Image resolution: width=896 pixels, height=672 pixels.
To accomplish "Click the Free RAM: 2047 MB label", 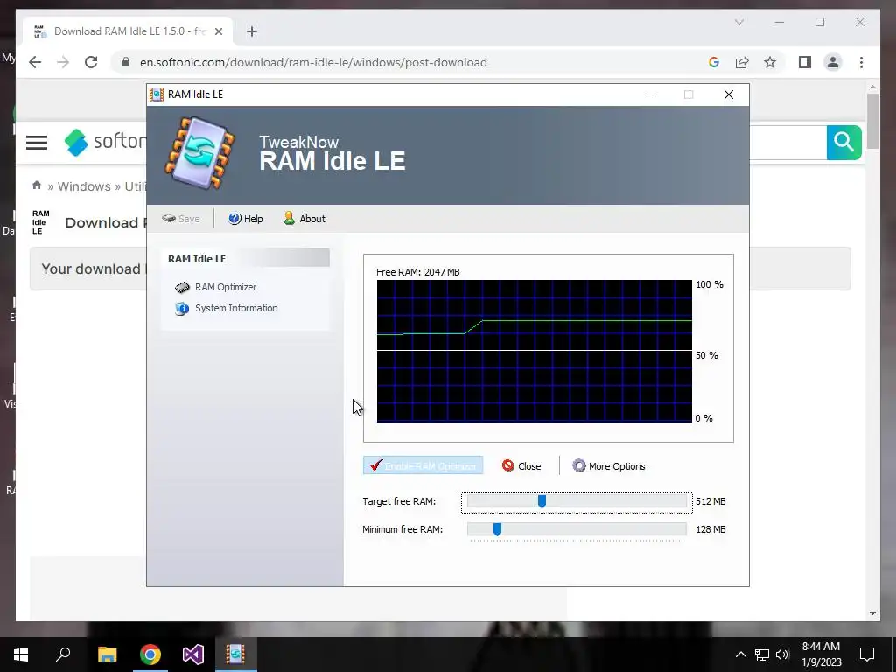I will click(417, 272).
